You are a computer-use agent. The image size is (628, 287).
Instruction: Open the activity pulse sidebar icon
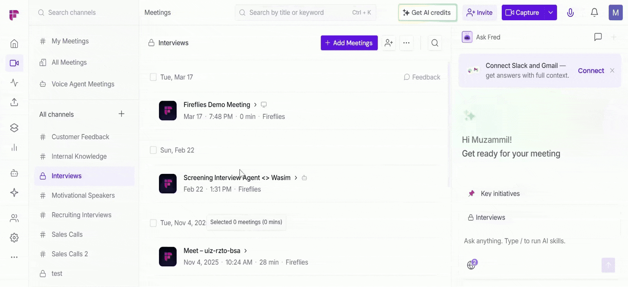point(14,82)
